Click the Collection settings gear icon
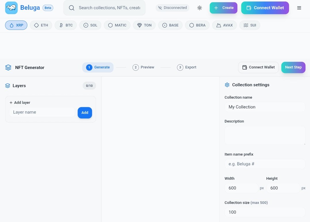 point(227,85)
